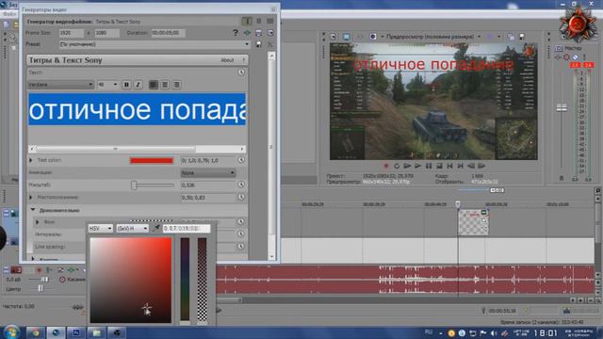603x339 pixels.
Task: Click the Go to End transport button
Action: [461, 166]
